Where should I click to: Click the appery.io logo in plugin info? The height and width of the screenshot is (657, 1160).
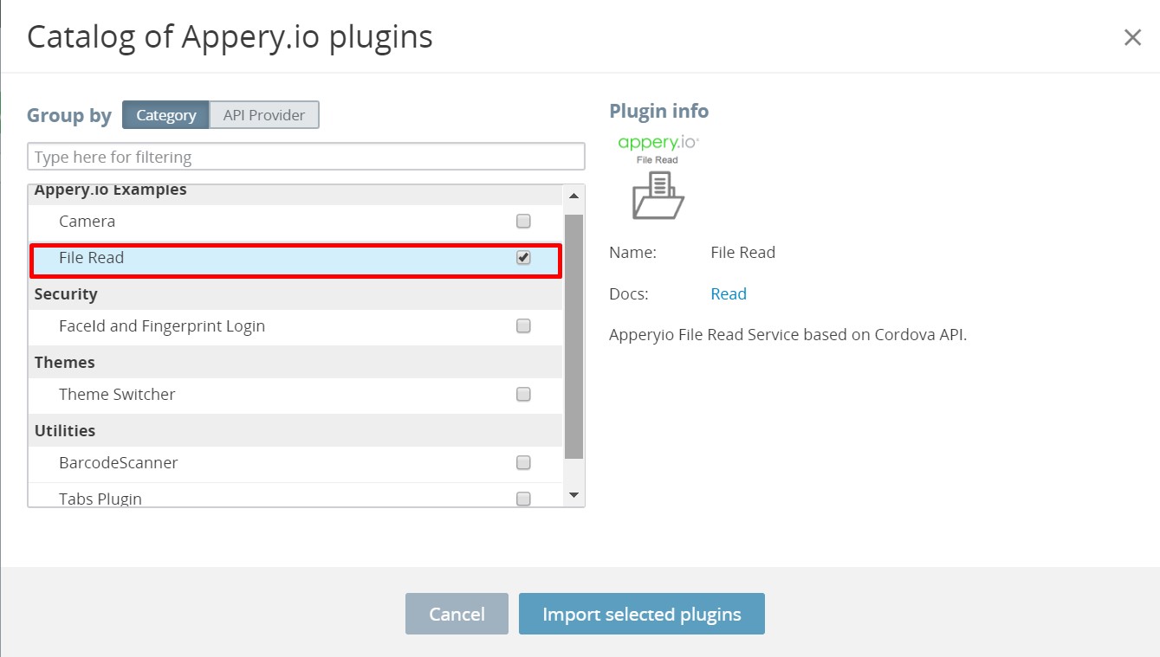pos(658,143)
